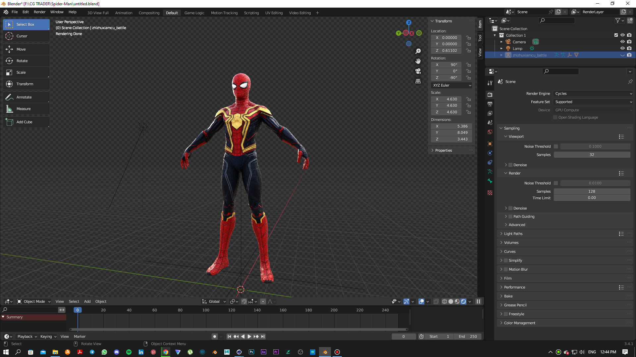This screenshot has height=357, width=636.
Task: Switch to the UV Editing workspace tab
Action: 274,13
